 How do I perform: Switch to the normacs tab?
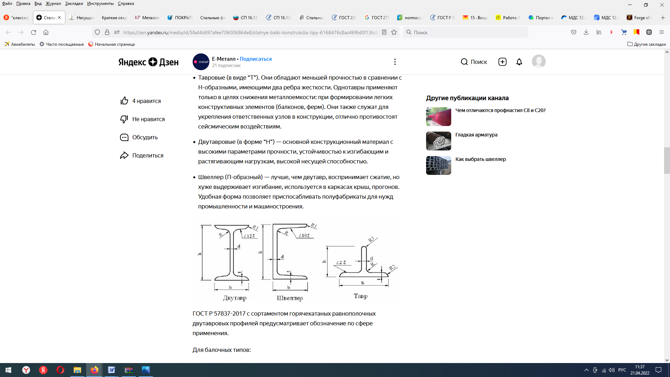(410, 17)
